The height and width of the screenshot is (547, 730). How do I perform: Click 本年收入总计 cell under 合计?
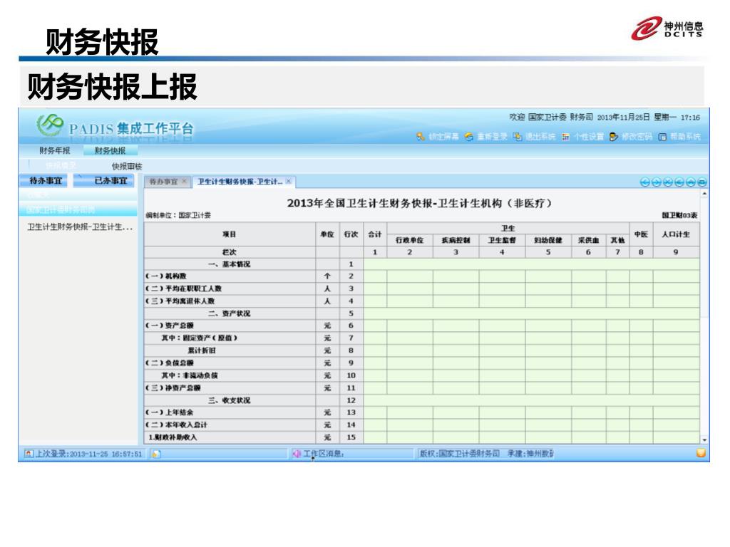pyautogui.click(x=375, y=424)
